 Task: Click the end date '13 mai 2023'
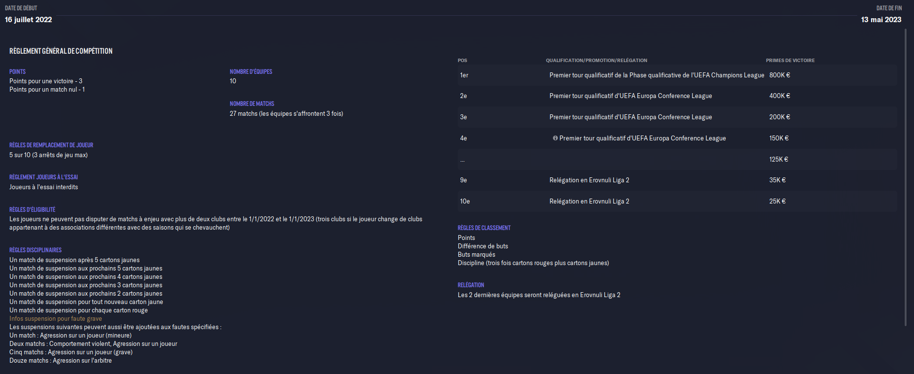point(881,20)
